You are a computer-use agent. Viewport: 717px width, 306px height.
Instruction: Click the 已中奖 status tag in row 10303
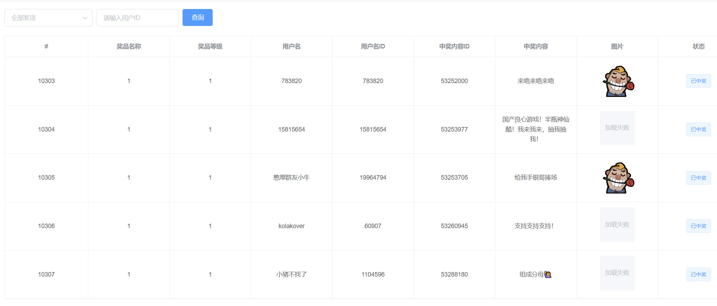(x=699, y=81)
